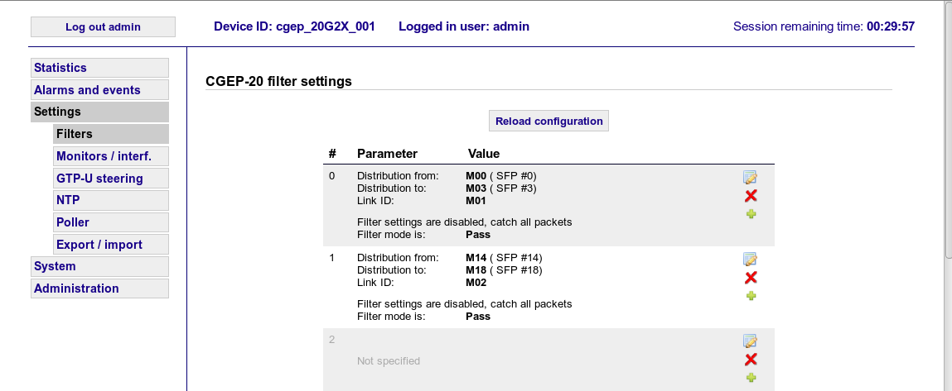Open the Statistics menu
Viewport: 952px width, 391px height.
click(99, 68)
